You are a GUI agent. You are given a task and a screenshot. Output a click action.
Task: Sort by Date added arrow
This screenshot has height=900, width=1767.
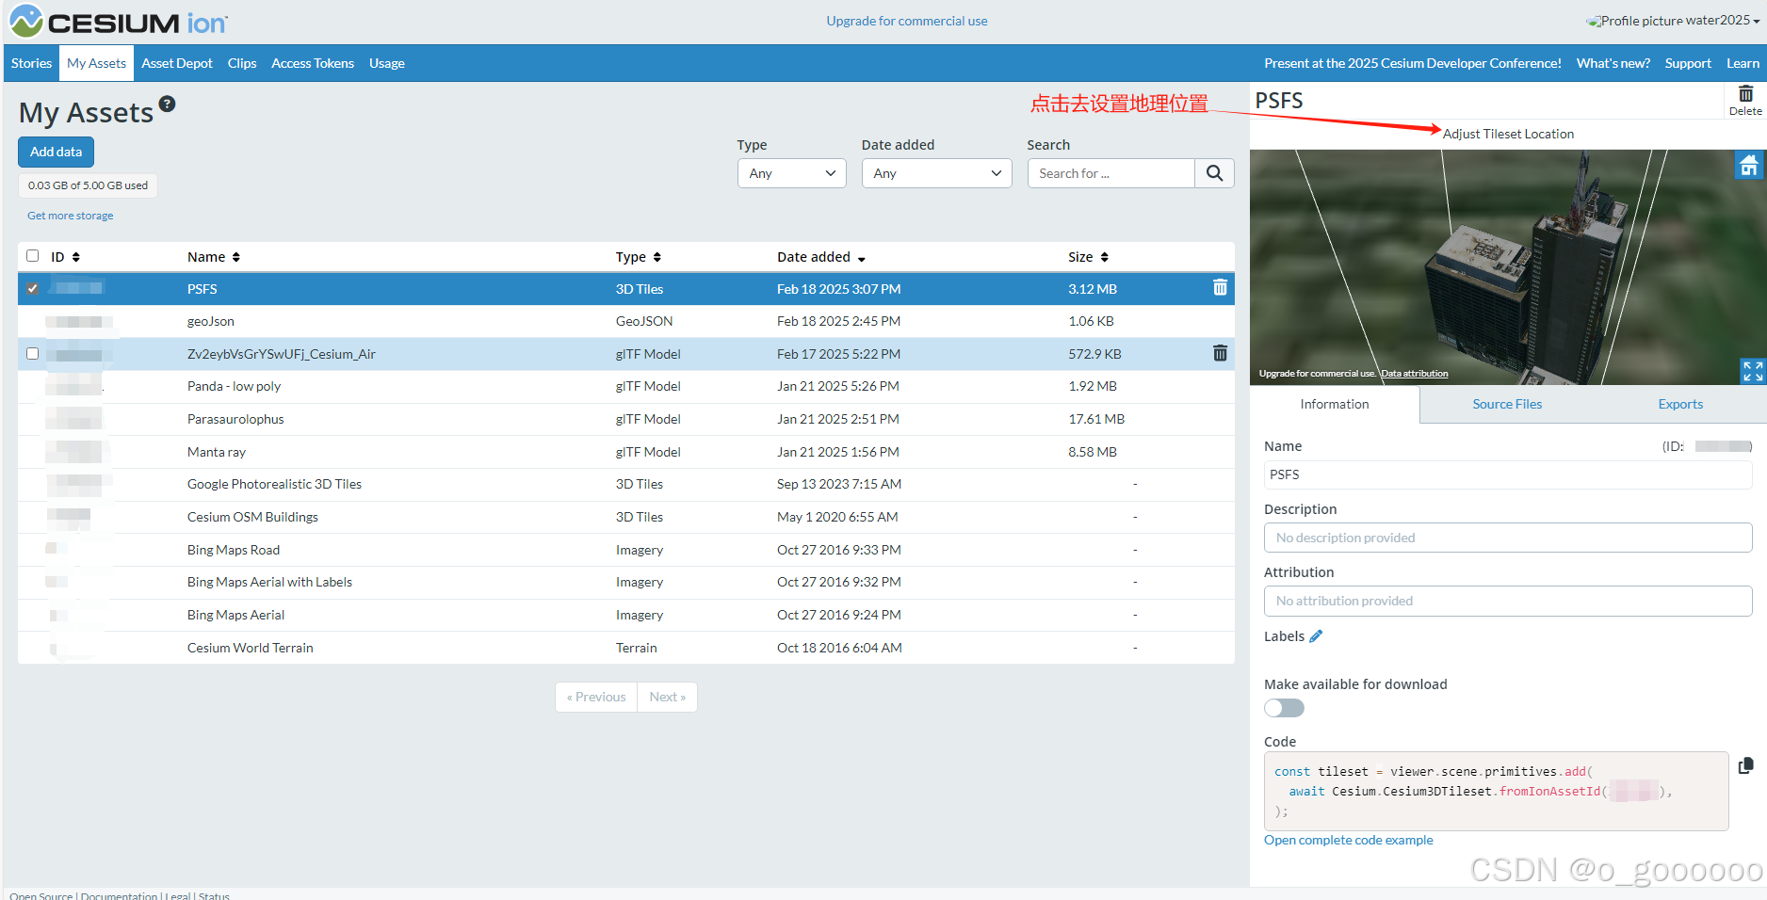click(x=861, y=259)
